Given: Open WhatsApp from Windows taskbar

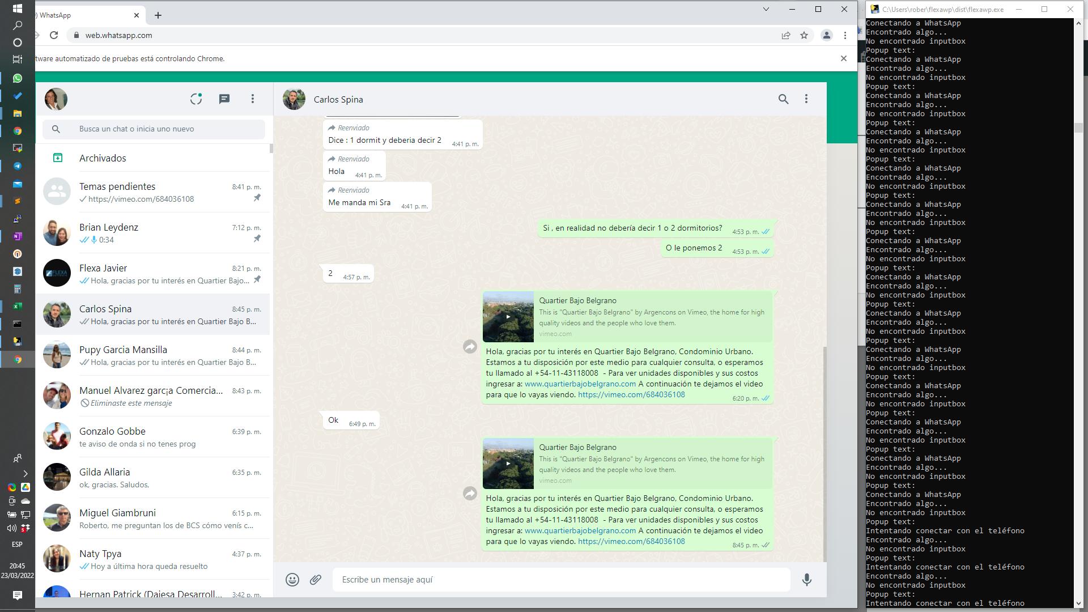Looking at the screenshot, I should pos(18,78).
